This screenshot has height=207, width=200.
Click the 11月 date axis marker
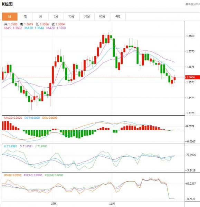click(x=112, y=204)
